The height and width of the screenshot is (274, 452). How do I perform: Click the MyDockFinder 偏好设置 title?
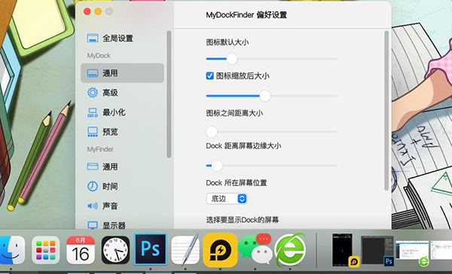pyautogui.click(x=246, y=15)
